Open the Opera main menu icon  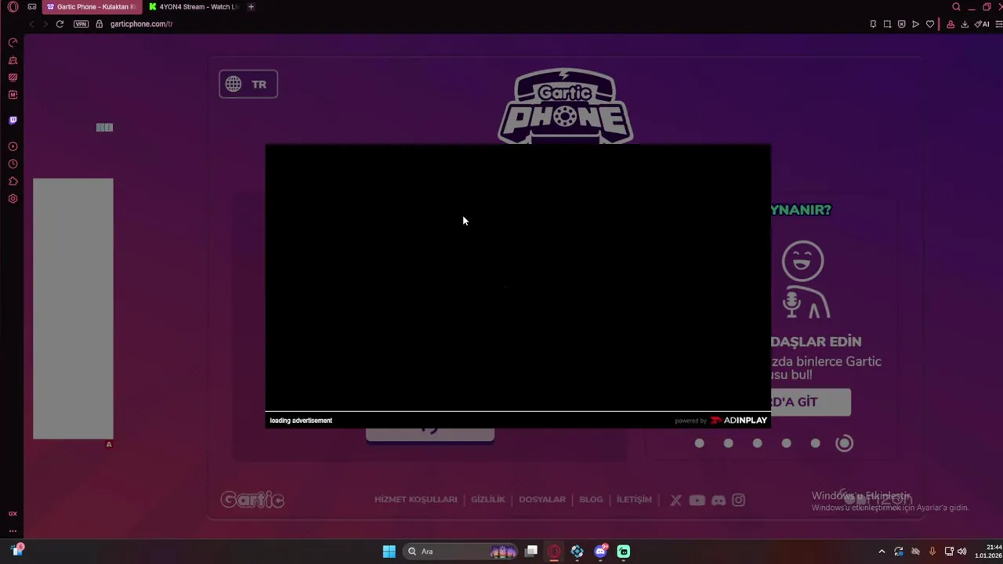(13, 7)
